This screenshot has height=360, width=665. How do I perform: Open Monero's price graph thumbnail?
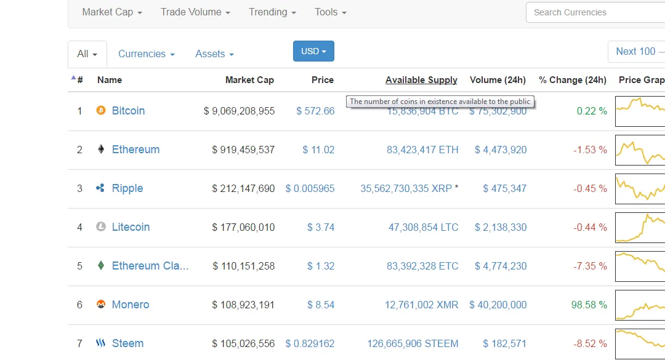coord(640,305)
